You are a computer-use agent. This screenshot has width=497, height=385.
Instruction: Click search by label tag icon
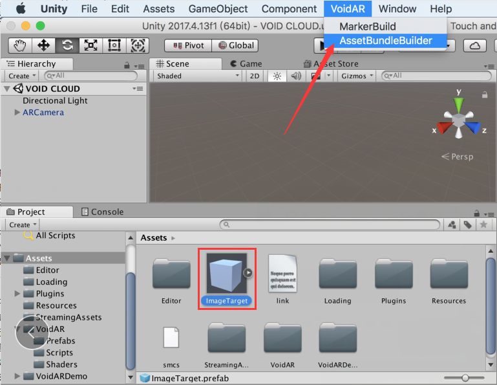click(468, 225)
